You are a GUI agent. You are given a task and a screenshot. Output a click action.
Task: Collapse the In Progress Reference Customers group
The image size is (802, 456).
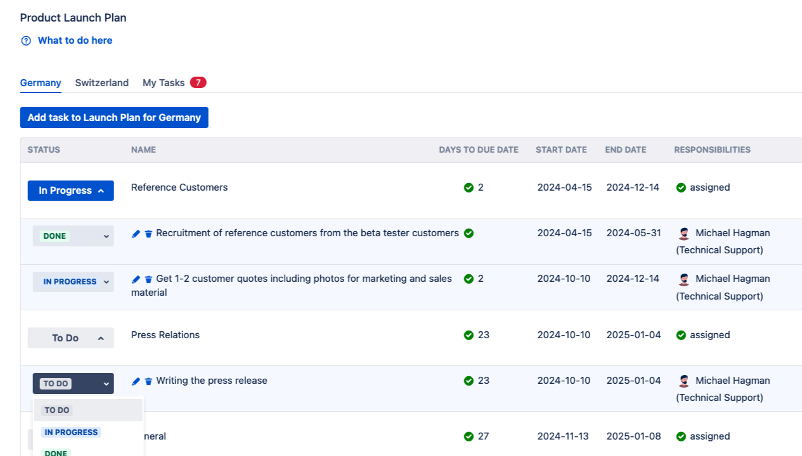[x=70, y=191]
